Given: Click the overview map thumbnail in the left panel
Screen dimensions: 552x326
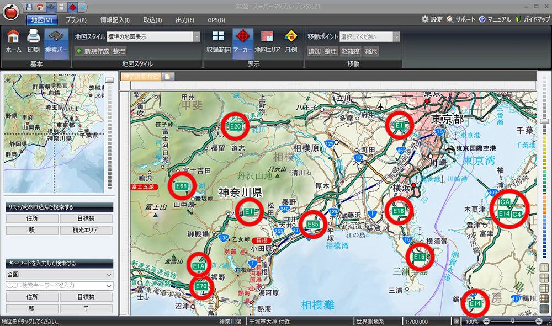Looking at the screenshot, I should [54, 133].
